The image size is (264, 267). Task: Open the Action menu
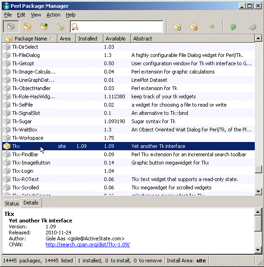coord(53,15)
